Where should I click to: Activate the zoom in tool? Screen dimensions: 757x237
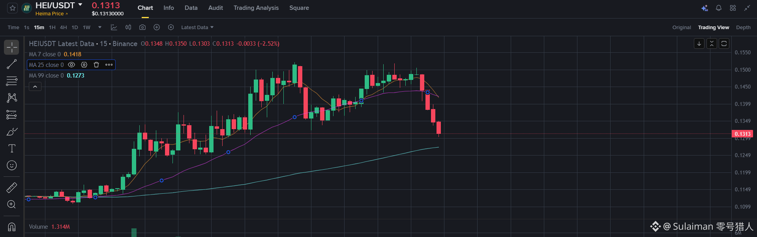(x=12, y=204)
